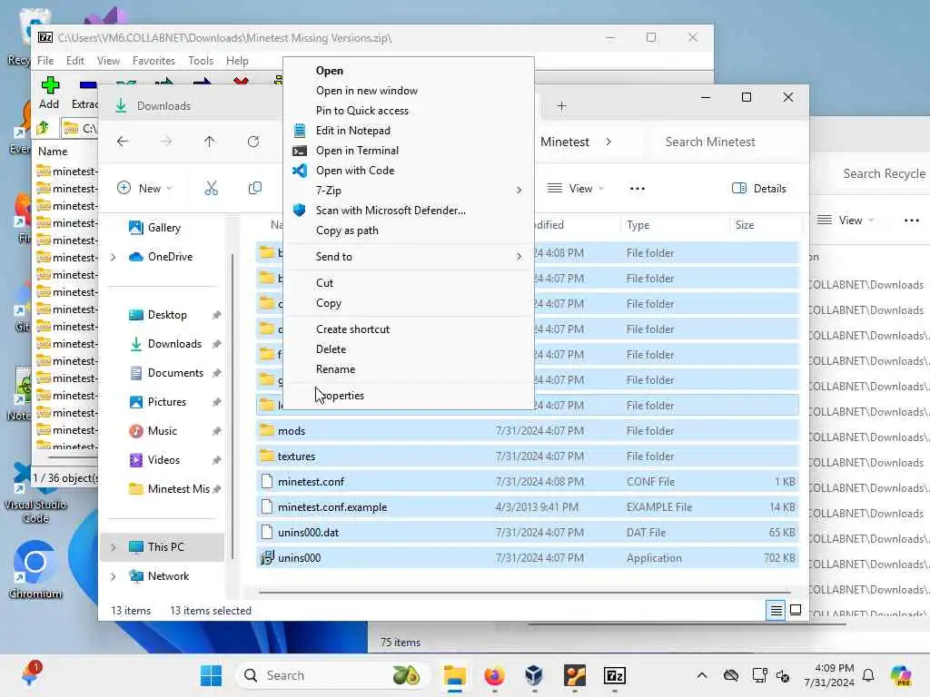930x697 pixels.
Task: Open Visual Studio Code desktop shortcut
Action: pyautogui.click(x=35, y=493)
